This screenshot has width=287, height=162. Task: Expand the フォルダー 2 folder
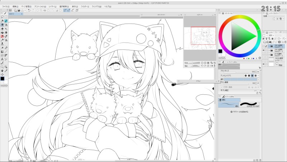[x=269, y=55]
